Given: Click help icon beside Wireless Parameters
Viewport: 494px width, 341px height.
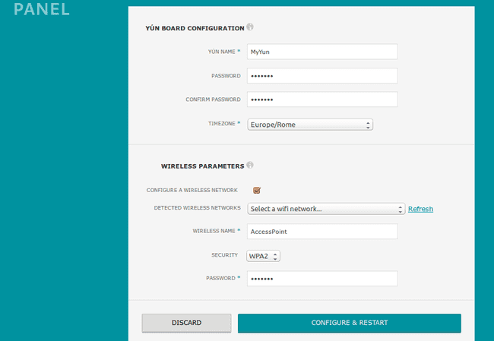Looking at the screenshot, I should tap(250, 165).
